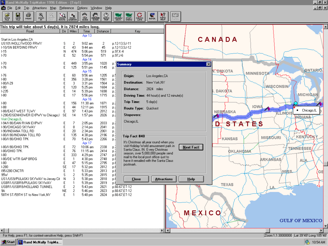
Task: Recalculate the route with Calculate icon
Action: (x=139, y=16)
